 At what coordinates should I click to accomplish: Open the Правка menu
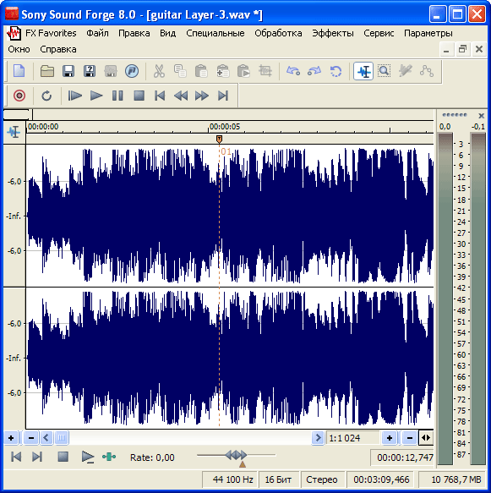coord(134,33)
